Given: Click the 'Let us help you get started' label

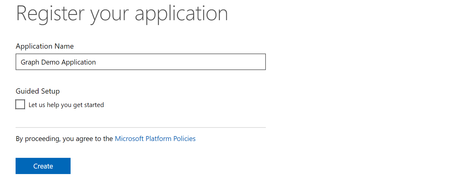Looking at the screenshot, I should coord(66,105).
